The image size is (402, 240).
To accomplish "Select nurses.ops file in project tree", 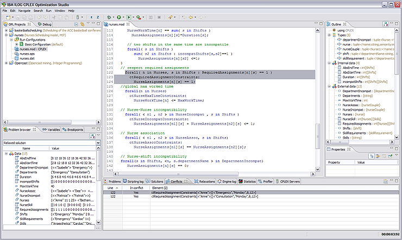I will [27, 54].
